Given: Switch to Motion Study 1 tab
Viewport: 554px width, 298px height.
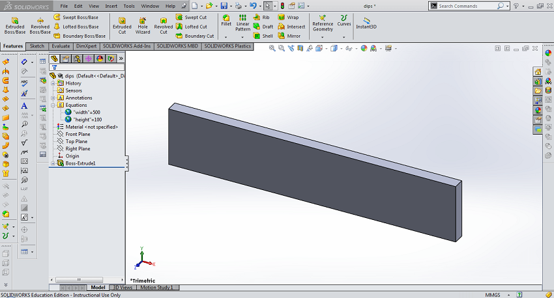Looking at the screenshot, I should [157, 288].
